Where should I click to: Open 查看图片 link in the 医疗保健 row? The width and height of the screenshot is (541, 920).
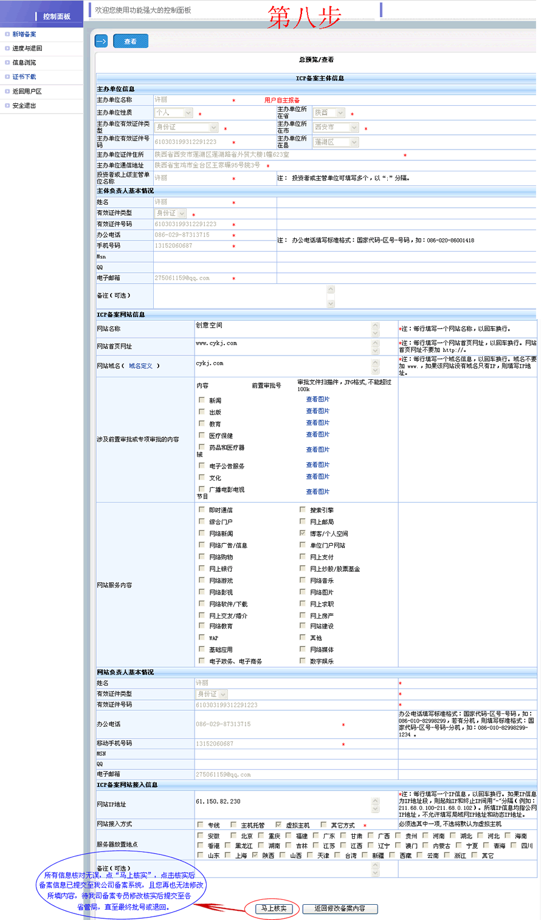click(317, 434)
